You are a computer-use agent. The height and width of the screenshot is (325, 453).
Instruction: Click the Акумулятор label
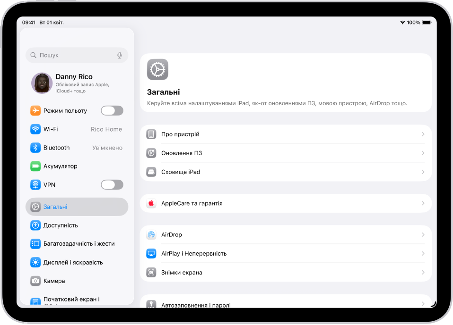(61, 166)
